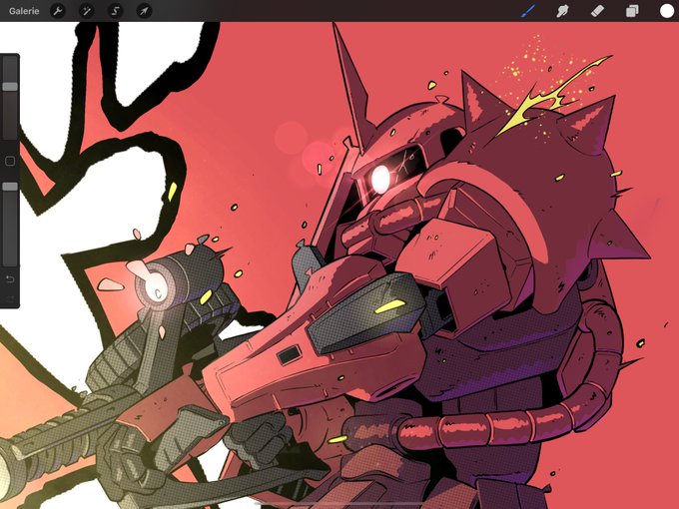
Task: Open the white active color swatch
Action: (667, 11)
